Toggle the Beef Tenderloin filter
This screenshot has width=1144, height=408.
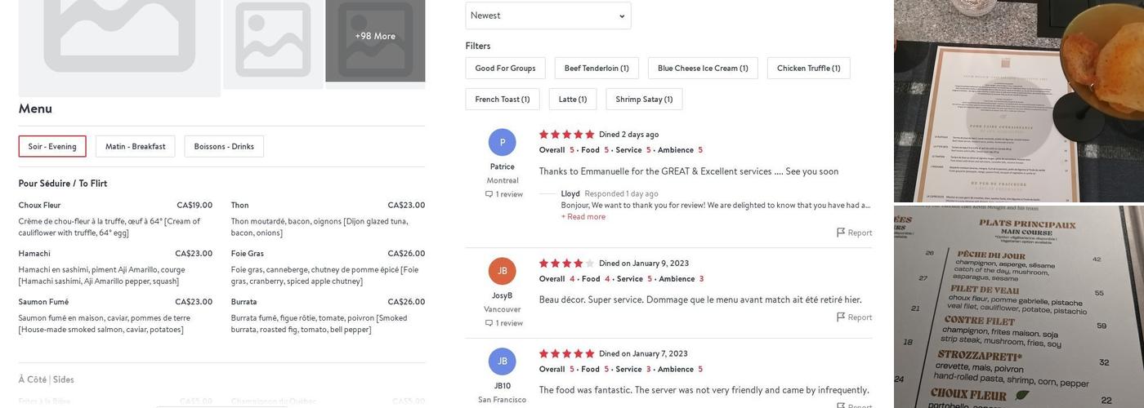(x=597, y=69)
